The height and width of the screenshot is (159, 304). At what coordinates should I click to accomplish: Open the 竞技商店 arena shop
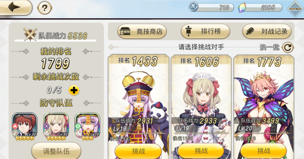pos(142,31)
